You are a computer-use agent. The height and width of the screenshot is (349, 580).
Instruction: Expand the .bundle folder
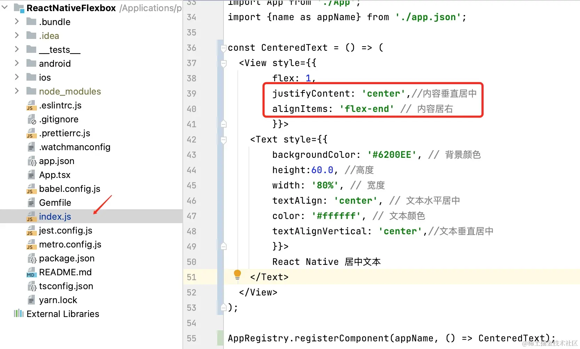pos(17,22)
